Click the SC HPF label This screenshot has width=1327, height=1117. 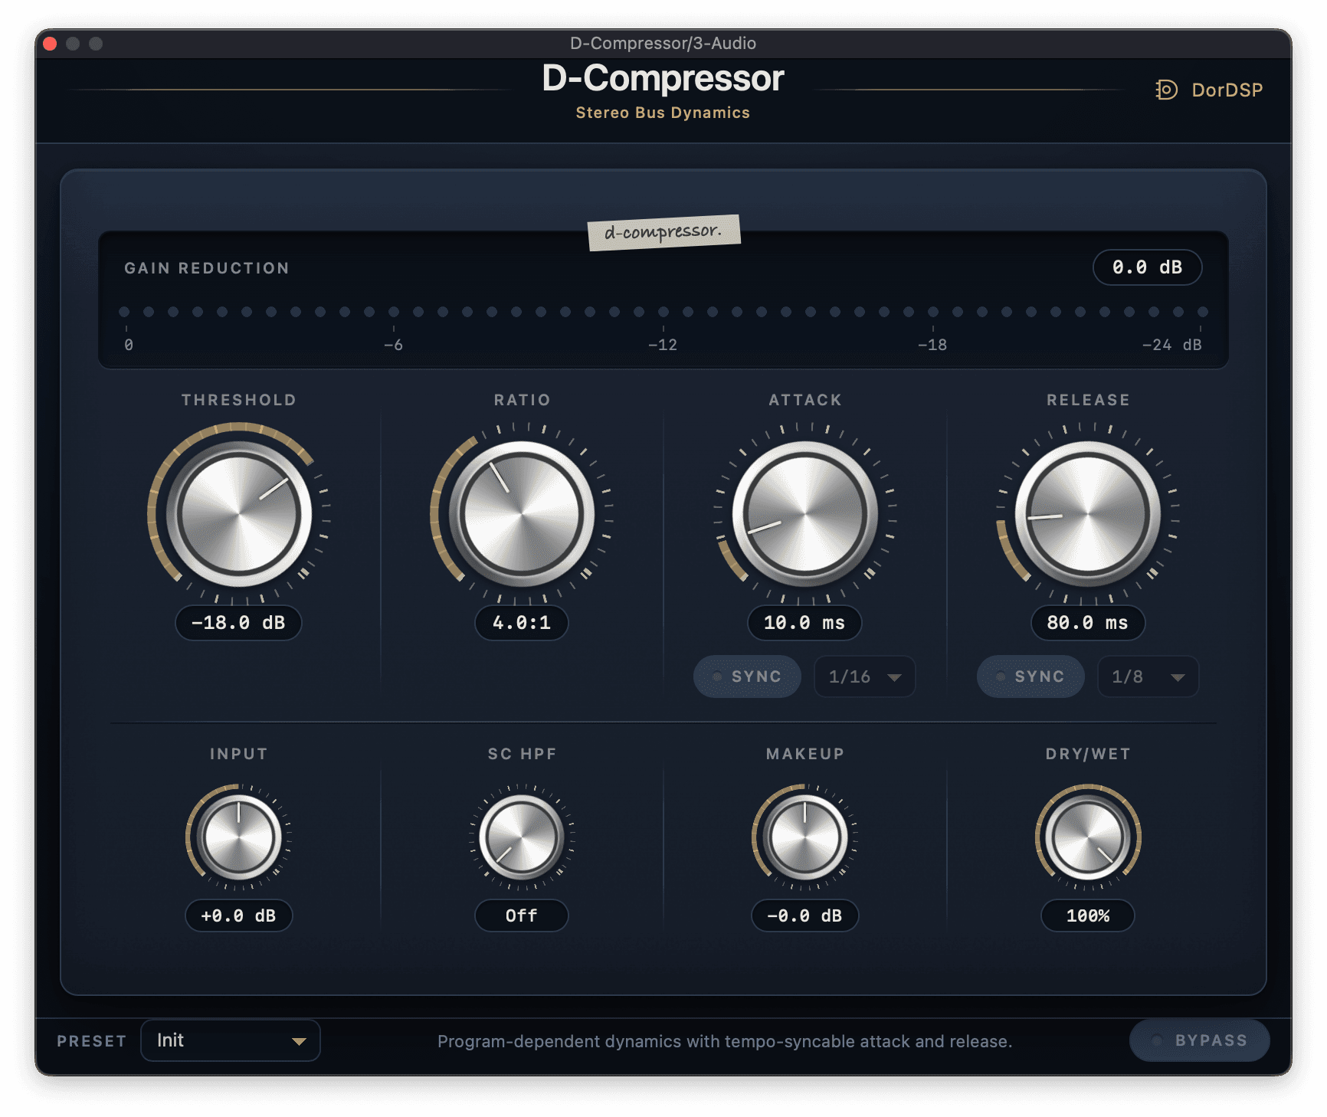click(522, 754)
